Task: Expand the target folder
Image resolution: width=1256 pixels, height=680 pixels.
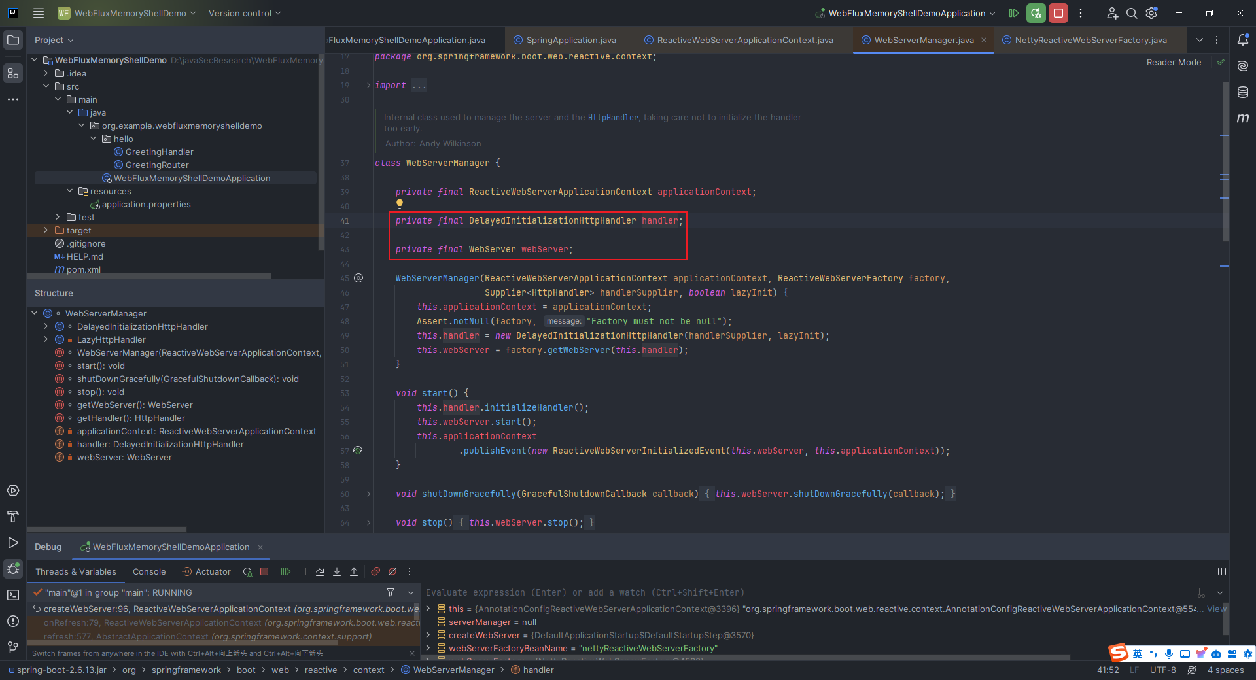Action: click(46, 230)
